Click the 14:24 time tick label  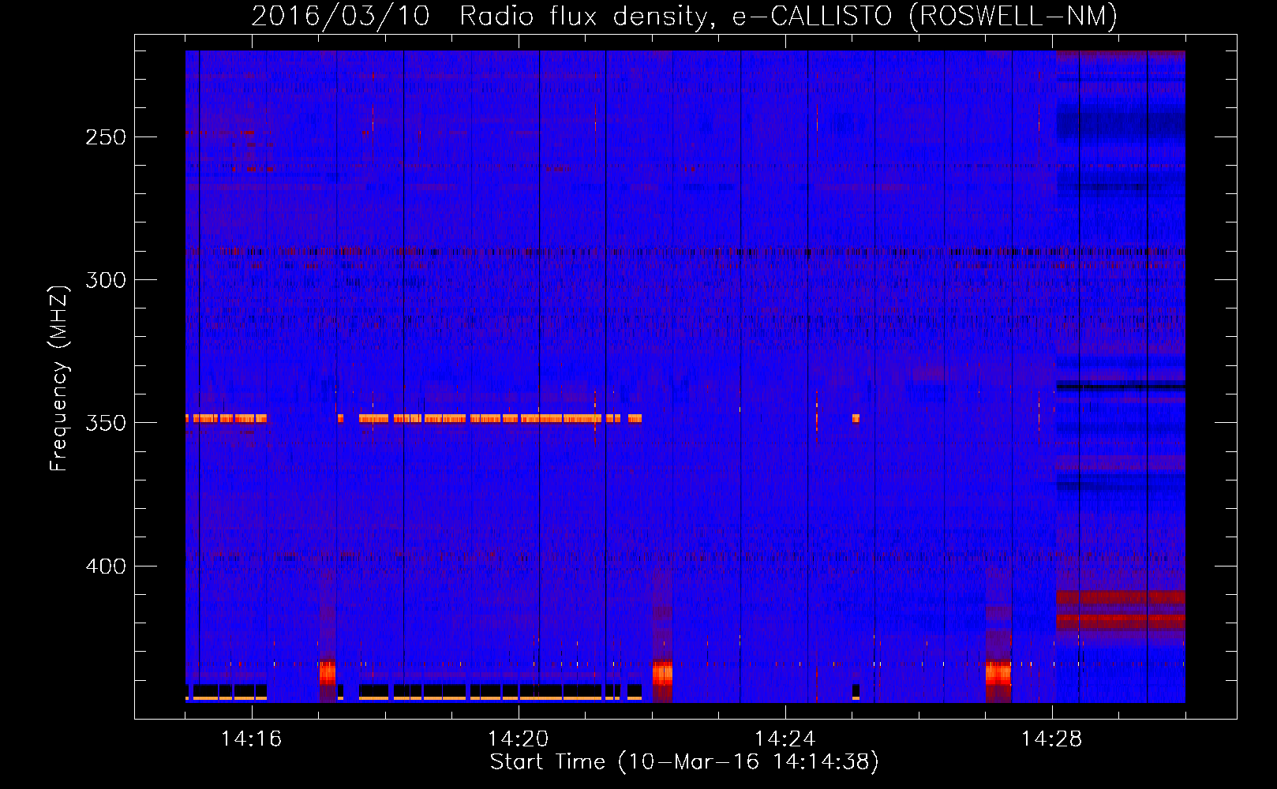(x=785, y=739)
